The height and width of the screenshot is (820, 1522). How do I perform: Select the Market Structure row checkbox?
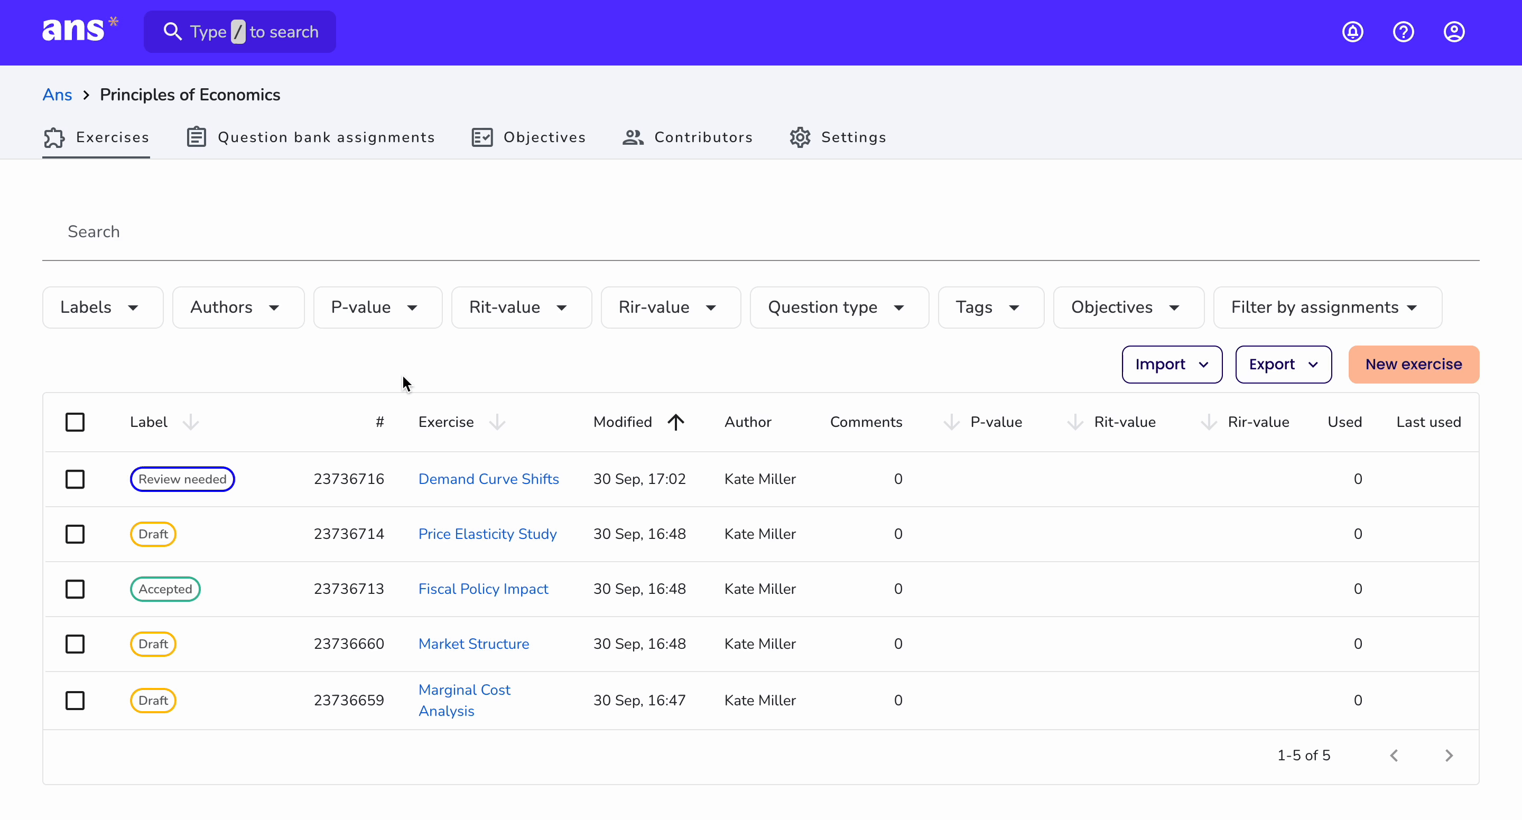tap(75, 644)
